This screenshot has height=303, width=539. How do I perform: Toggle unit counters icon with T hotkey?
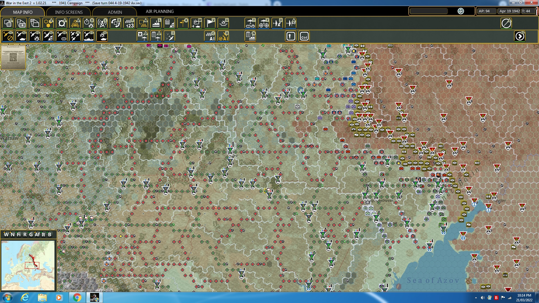(x=8, y=23)
